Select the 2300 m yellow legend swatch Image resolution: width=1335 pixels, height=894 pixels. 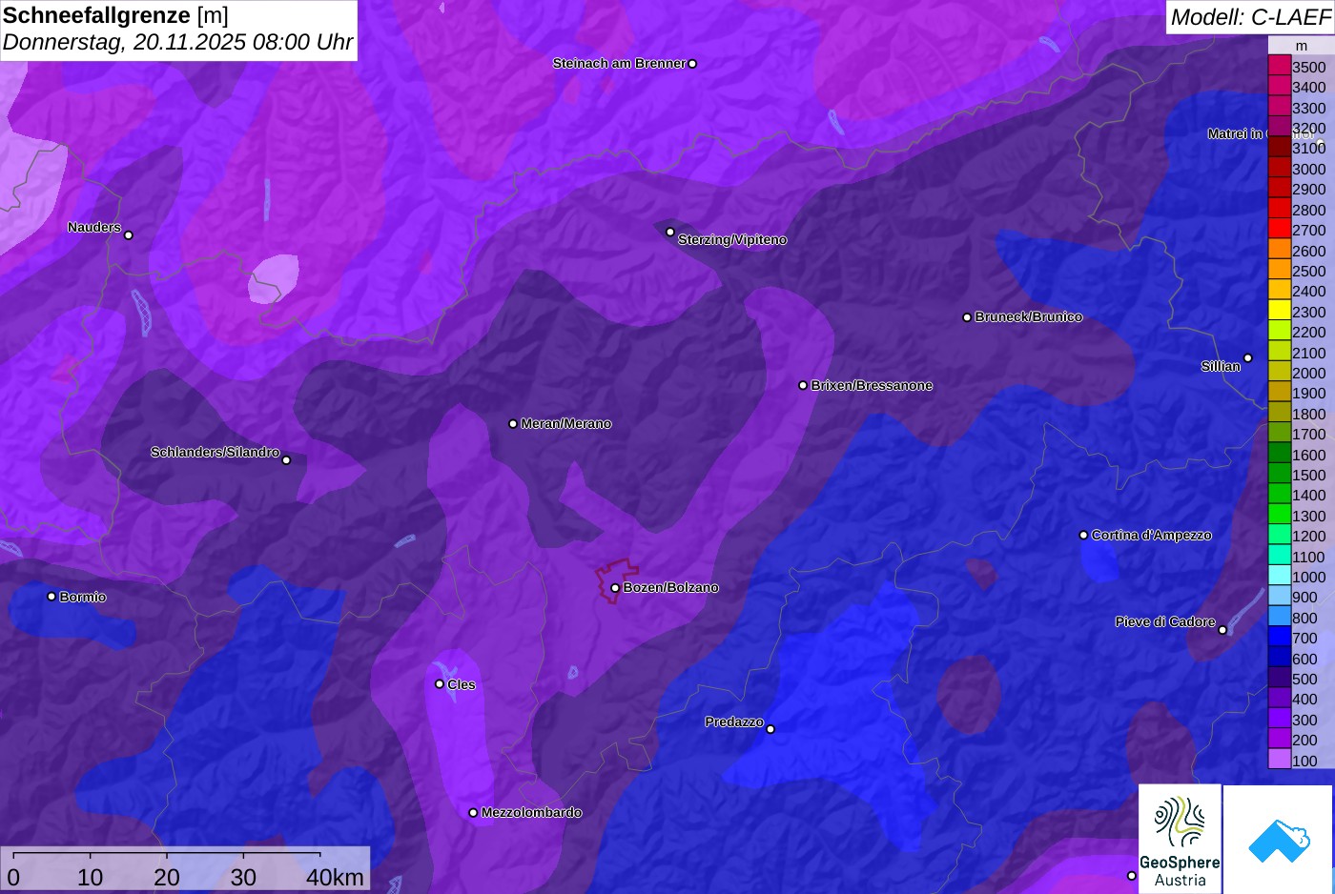(x=1280, y=311)
